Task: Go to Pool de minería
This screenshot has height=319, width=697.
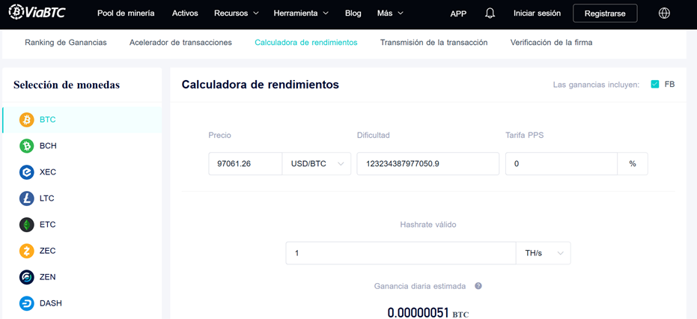Action: point(126,13)
